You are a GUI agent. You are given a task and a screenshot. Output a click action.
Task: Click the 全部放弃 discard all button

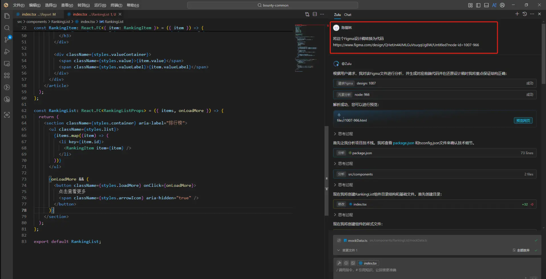pos(521,250)
